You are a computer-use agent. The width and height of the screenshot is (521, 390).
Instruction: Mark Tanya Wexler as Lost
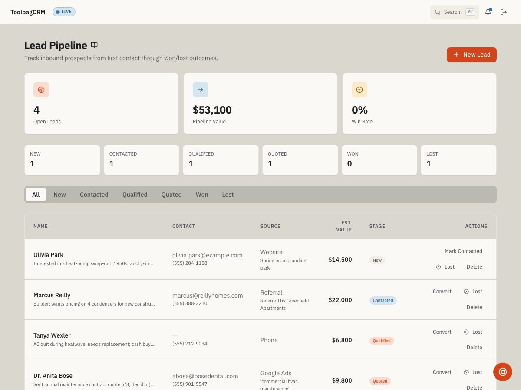click(473, 332)
